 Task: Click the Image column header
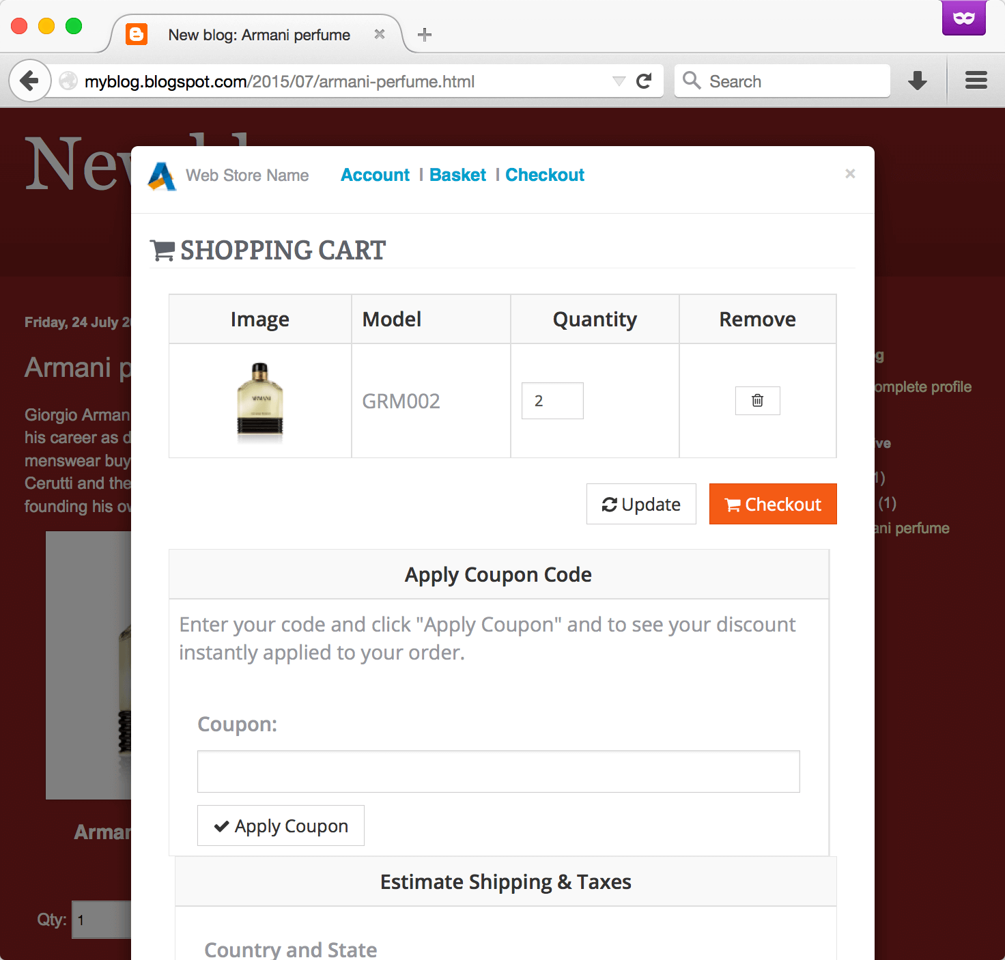click(x=260, y=319)
